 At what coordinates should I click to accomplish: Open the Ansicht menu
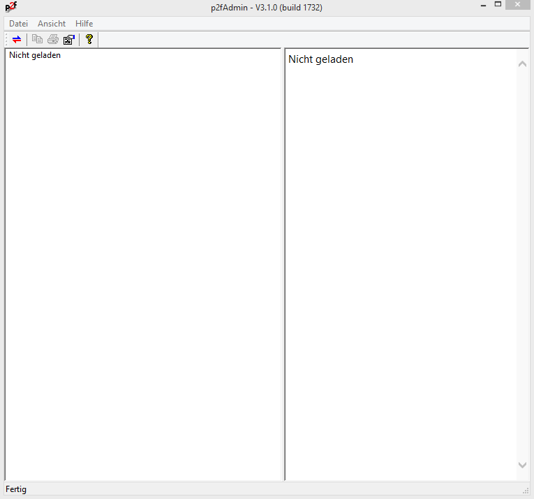coord(52,24)
